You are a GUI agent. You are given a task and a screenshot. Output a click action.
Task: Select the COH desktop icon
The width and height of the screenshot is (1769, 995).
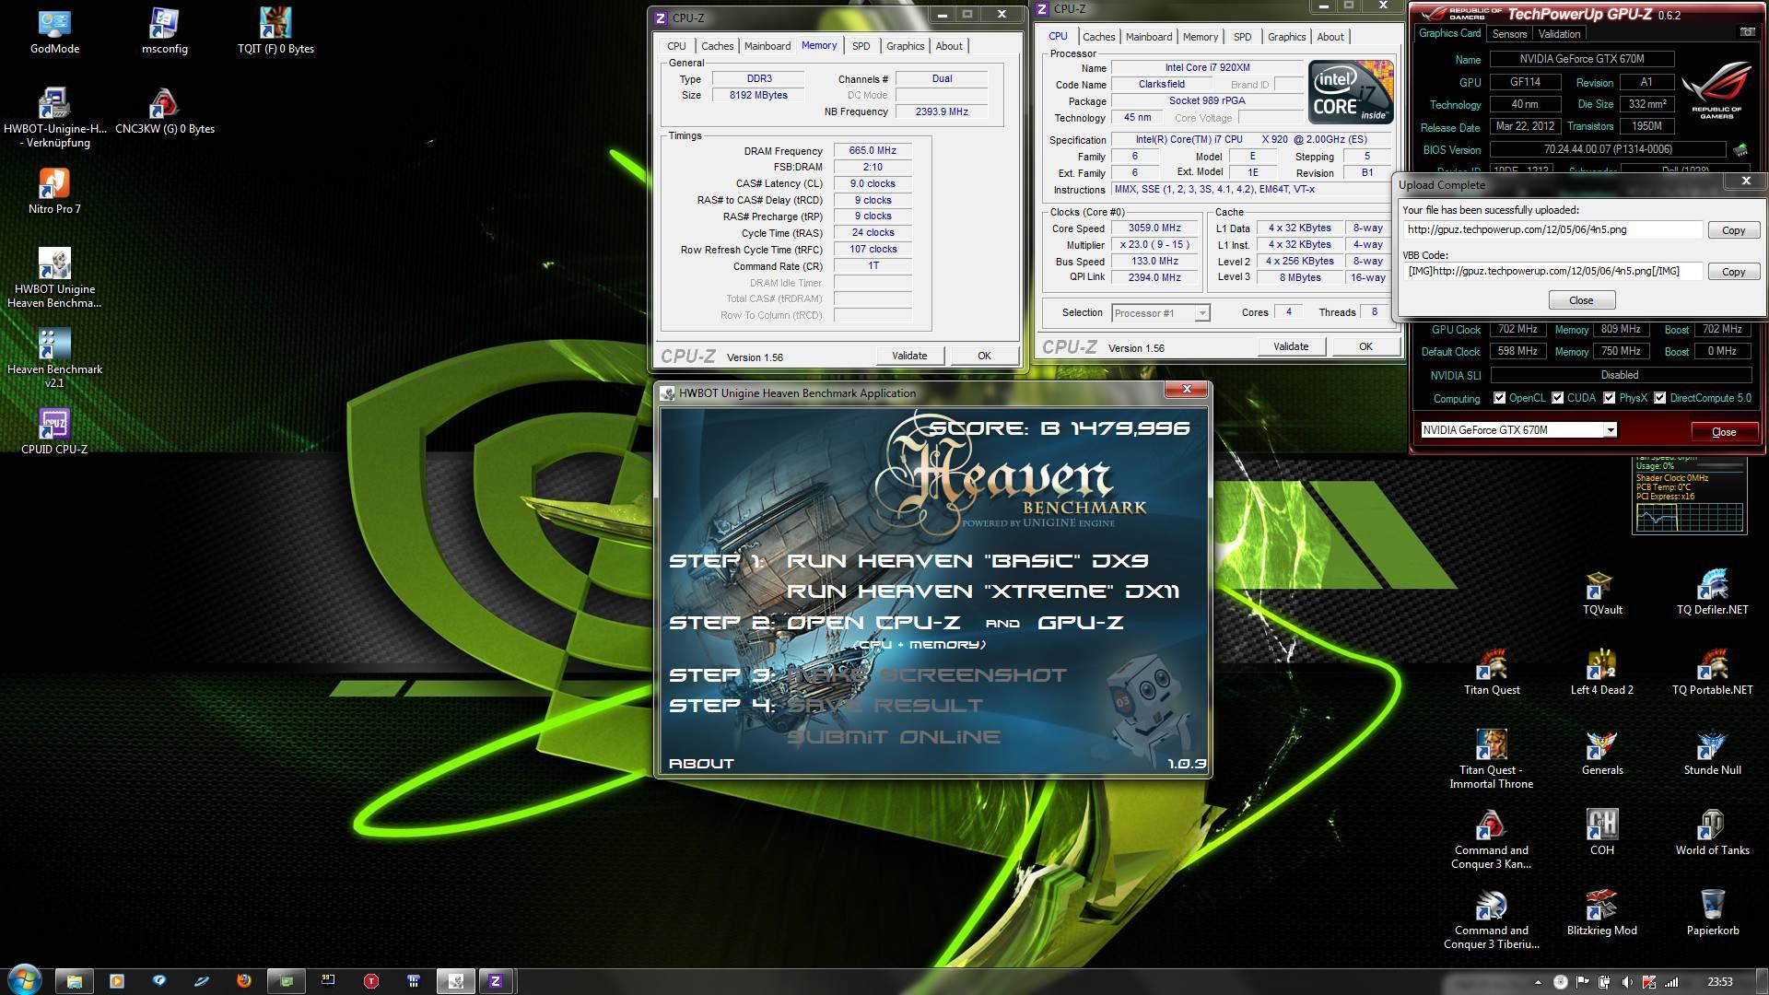(1602, 833)
